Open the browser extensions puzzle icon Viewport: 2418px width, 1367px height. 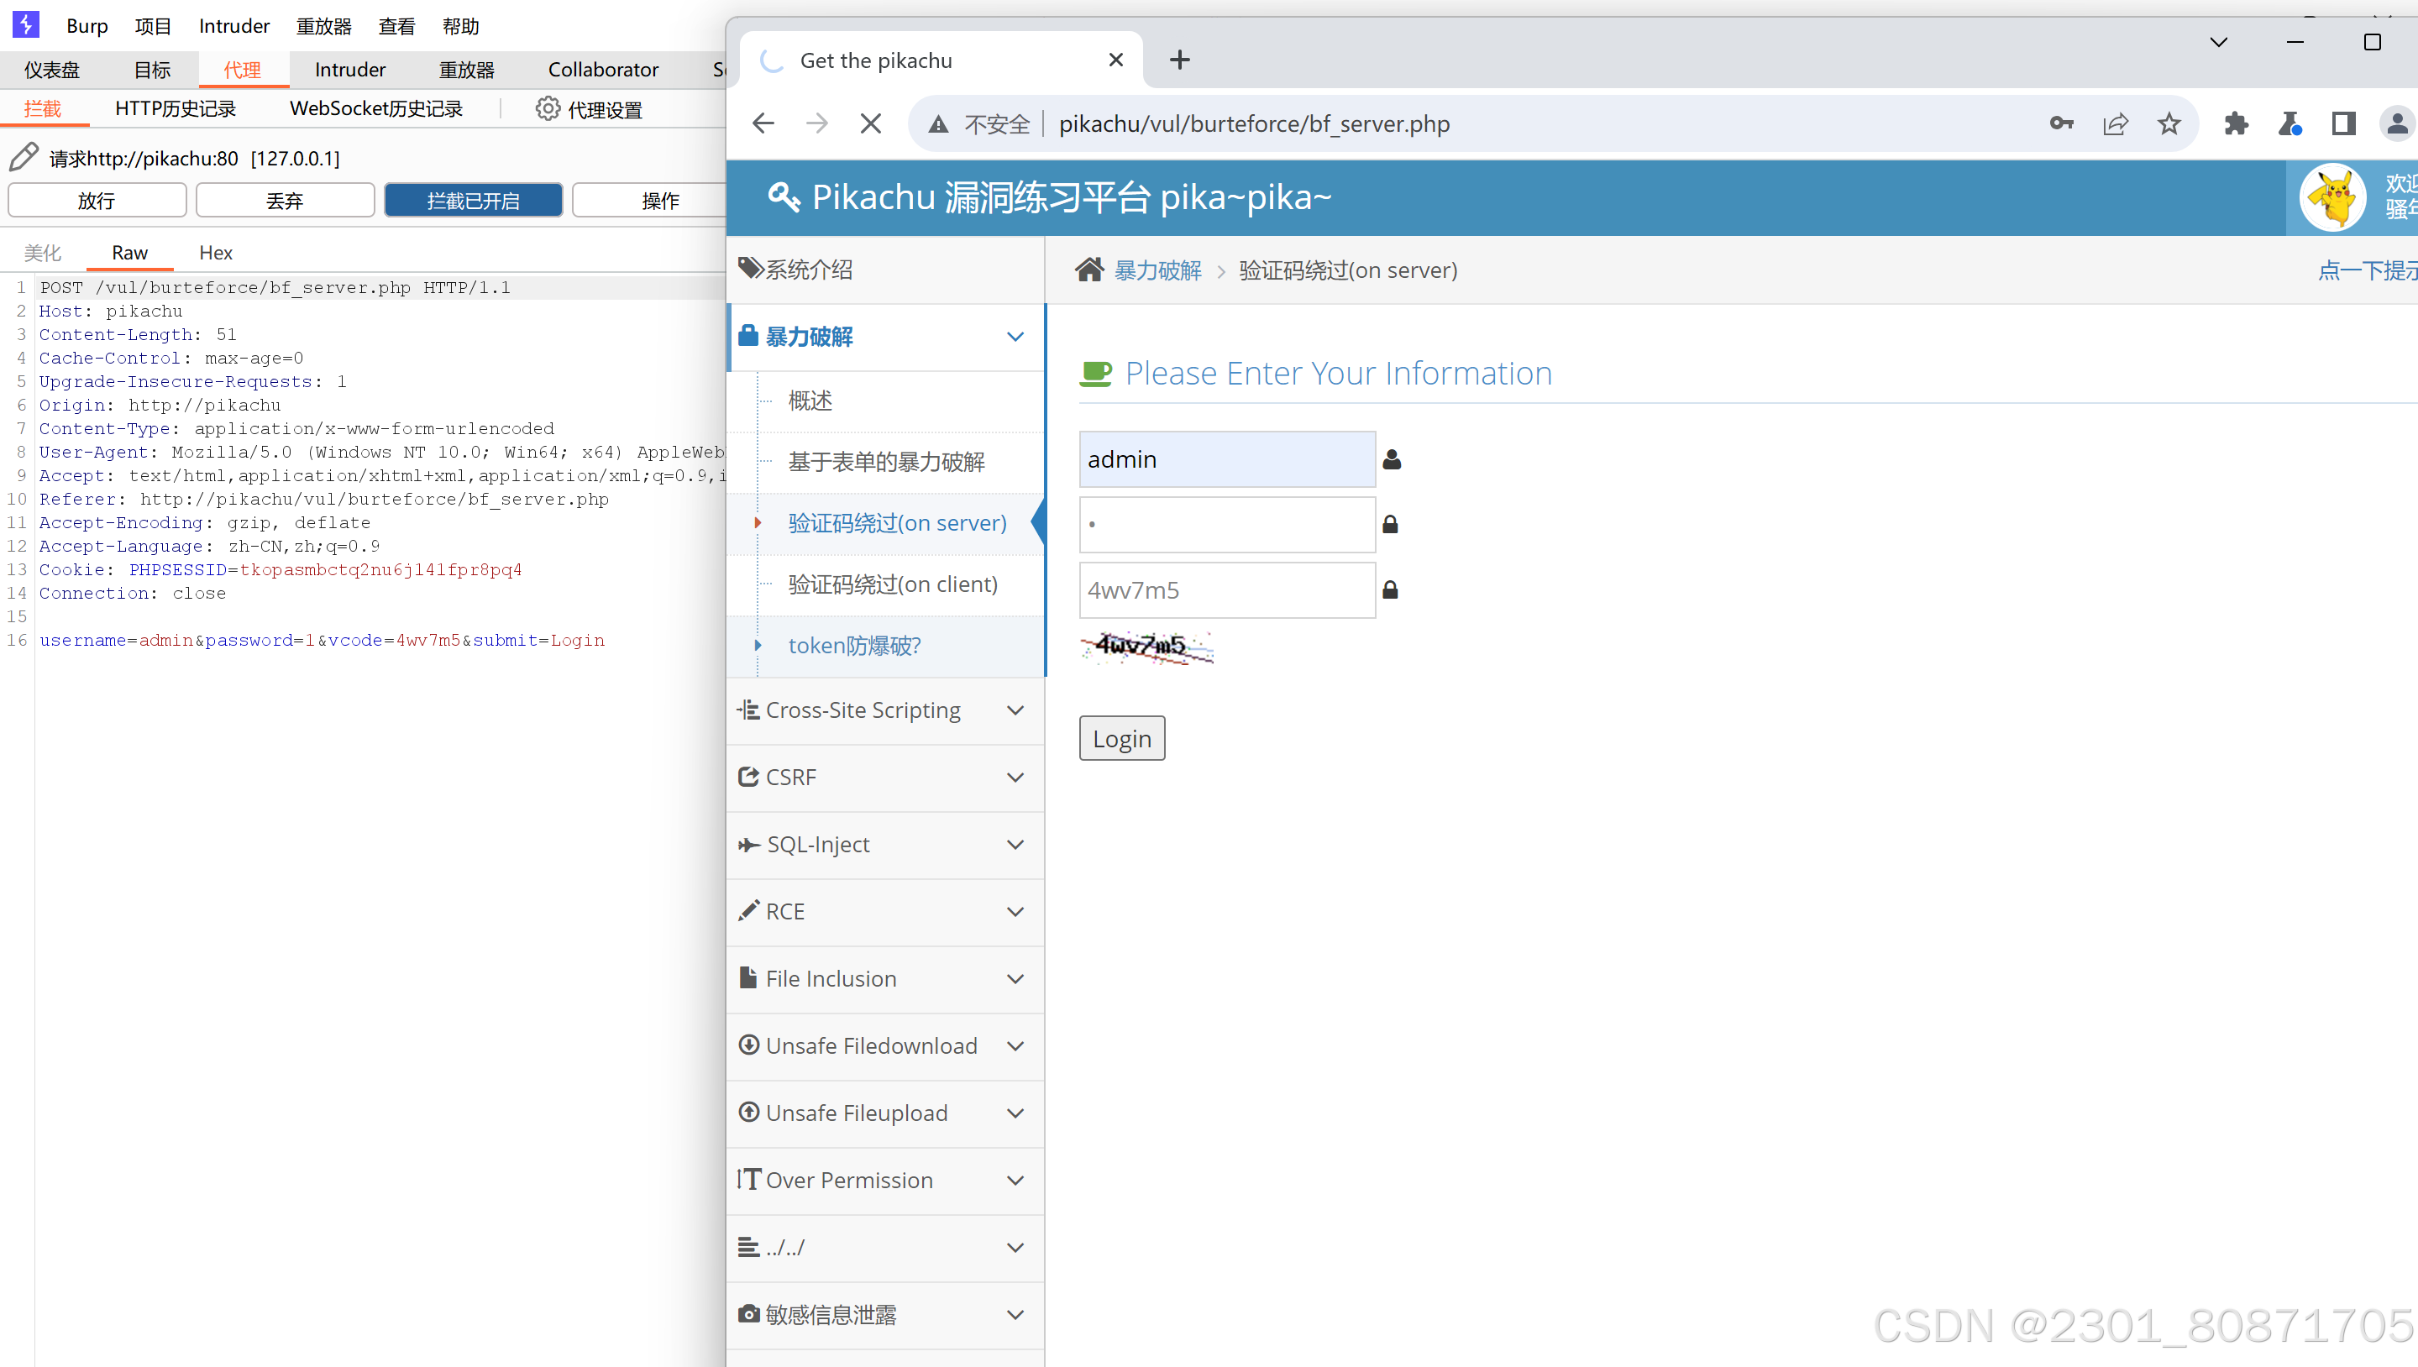pyautogui.click(x=2236, y=124)
